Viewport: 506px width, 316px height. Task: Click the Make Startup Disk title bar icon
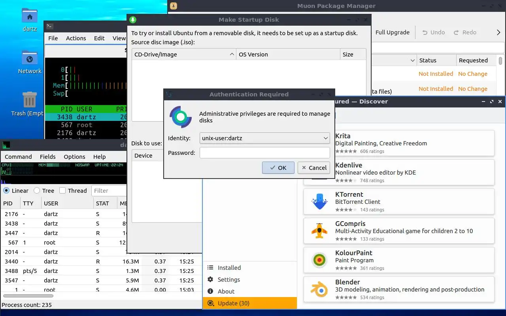click(133, 19)
